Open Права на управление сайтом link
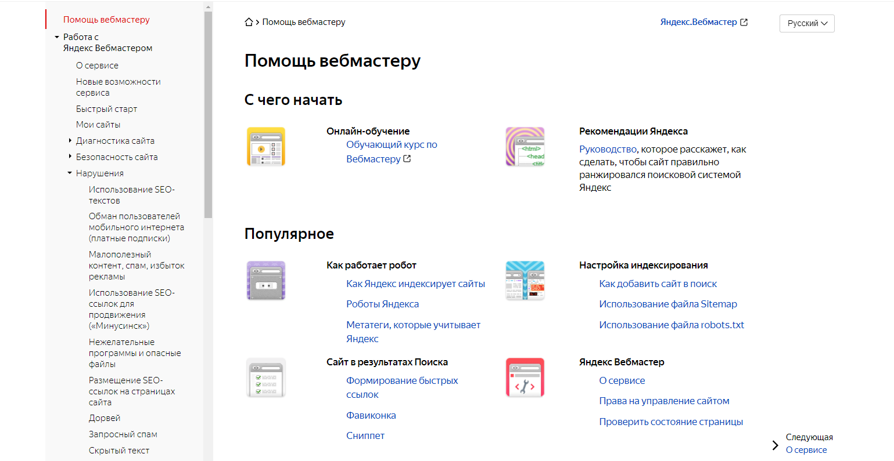 664,401
